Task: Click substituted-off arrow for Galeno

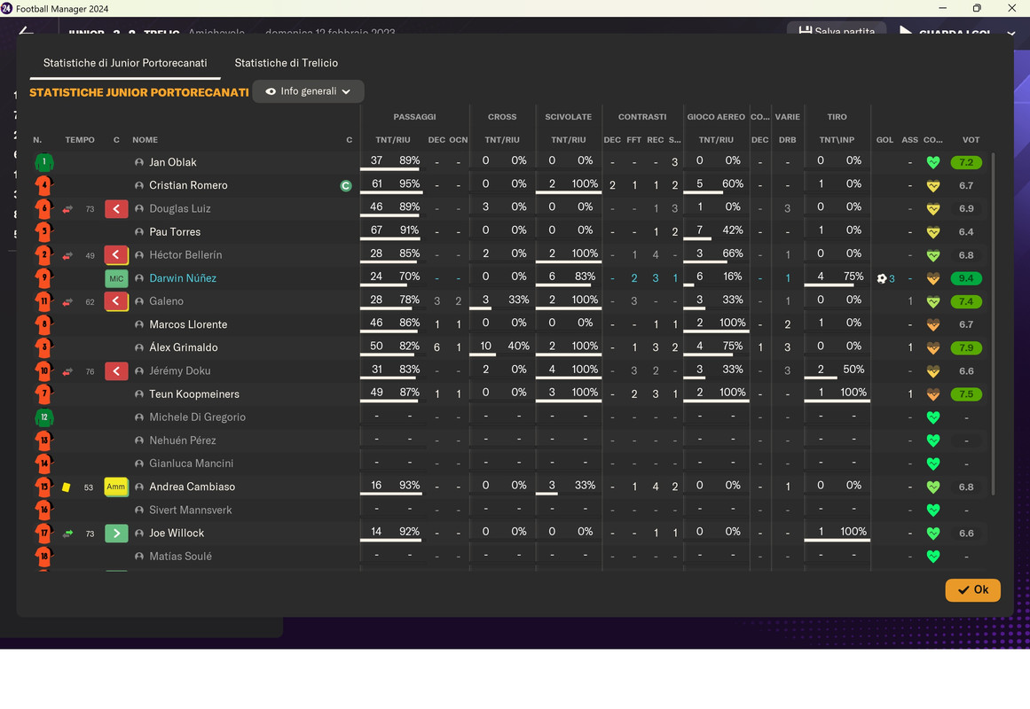Action: coord(116,301)
